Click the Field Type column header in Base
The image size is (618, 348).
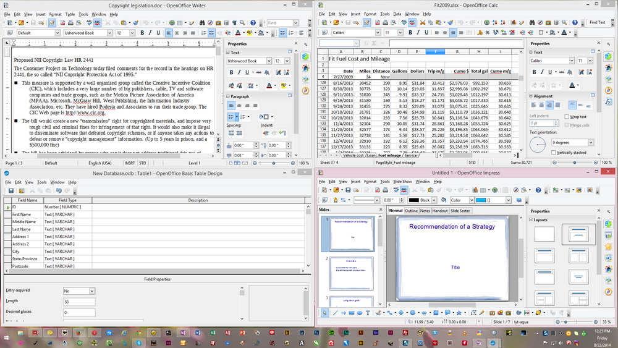pos(68,200)
